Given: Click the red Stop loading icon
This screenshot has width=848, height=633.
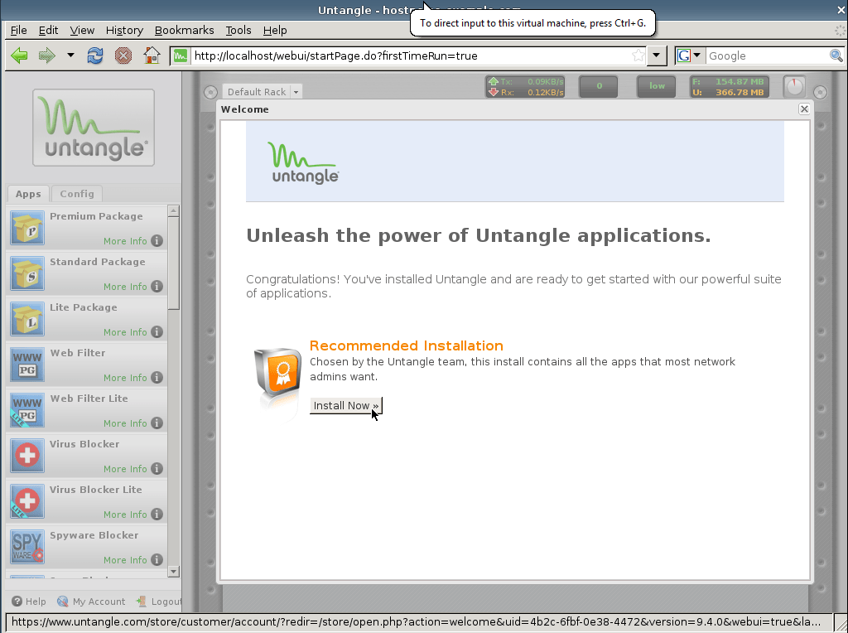Looking at the screenshot, I should pos(123,56).
